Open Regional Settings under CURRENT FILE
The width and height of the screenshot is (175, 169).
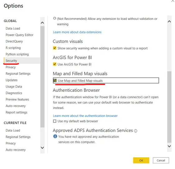[x=18, y=137]
